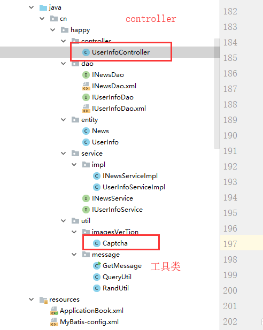Click the message package folder icon

[x=86, y=254]
